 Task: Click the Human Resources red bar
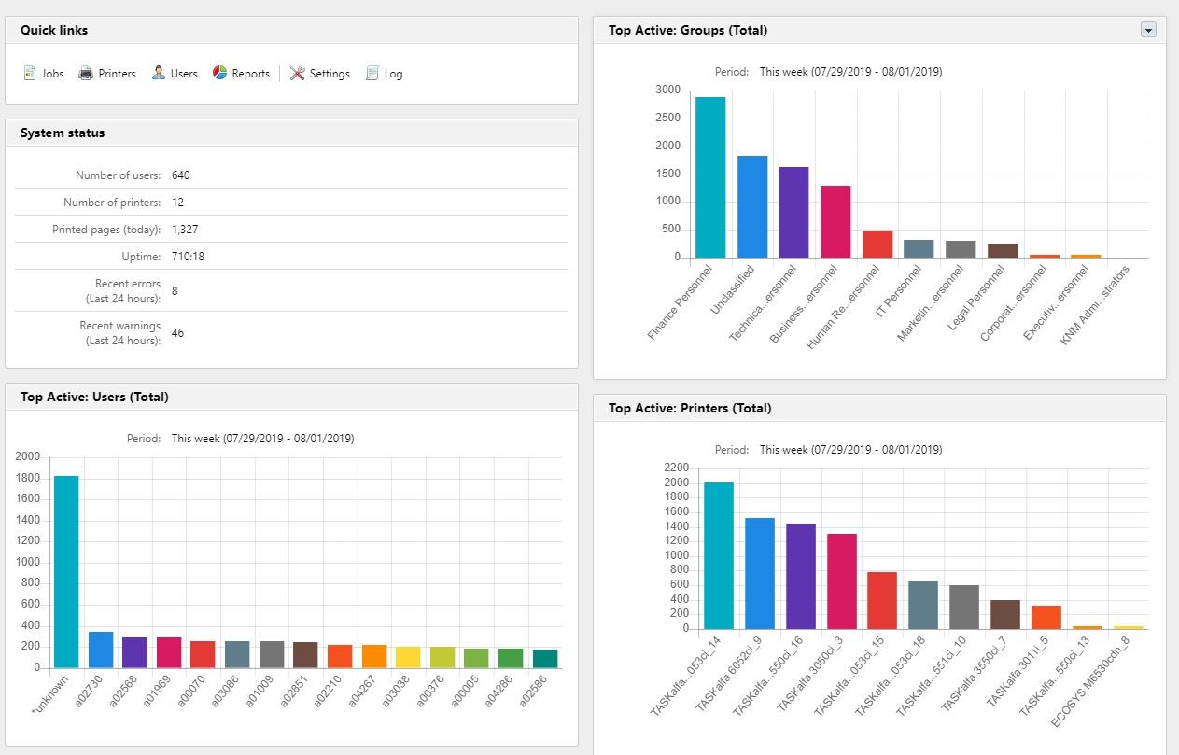click(877, 244)
